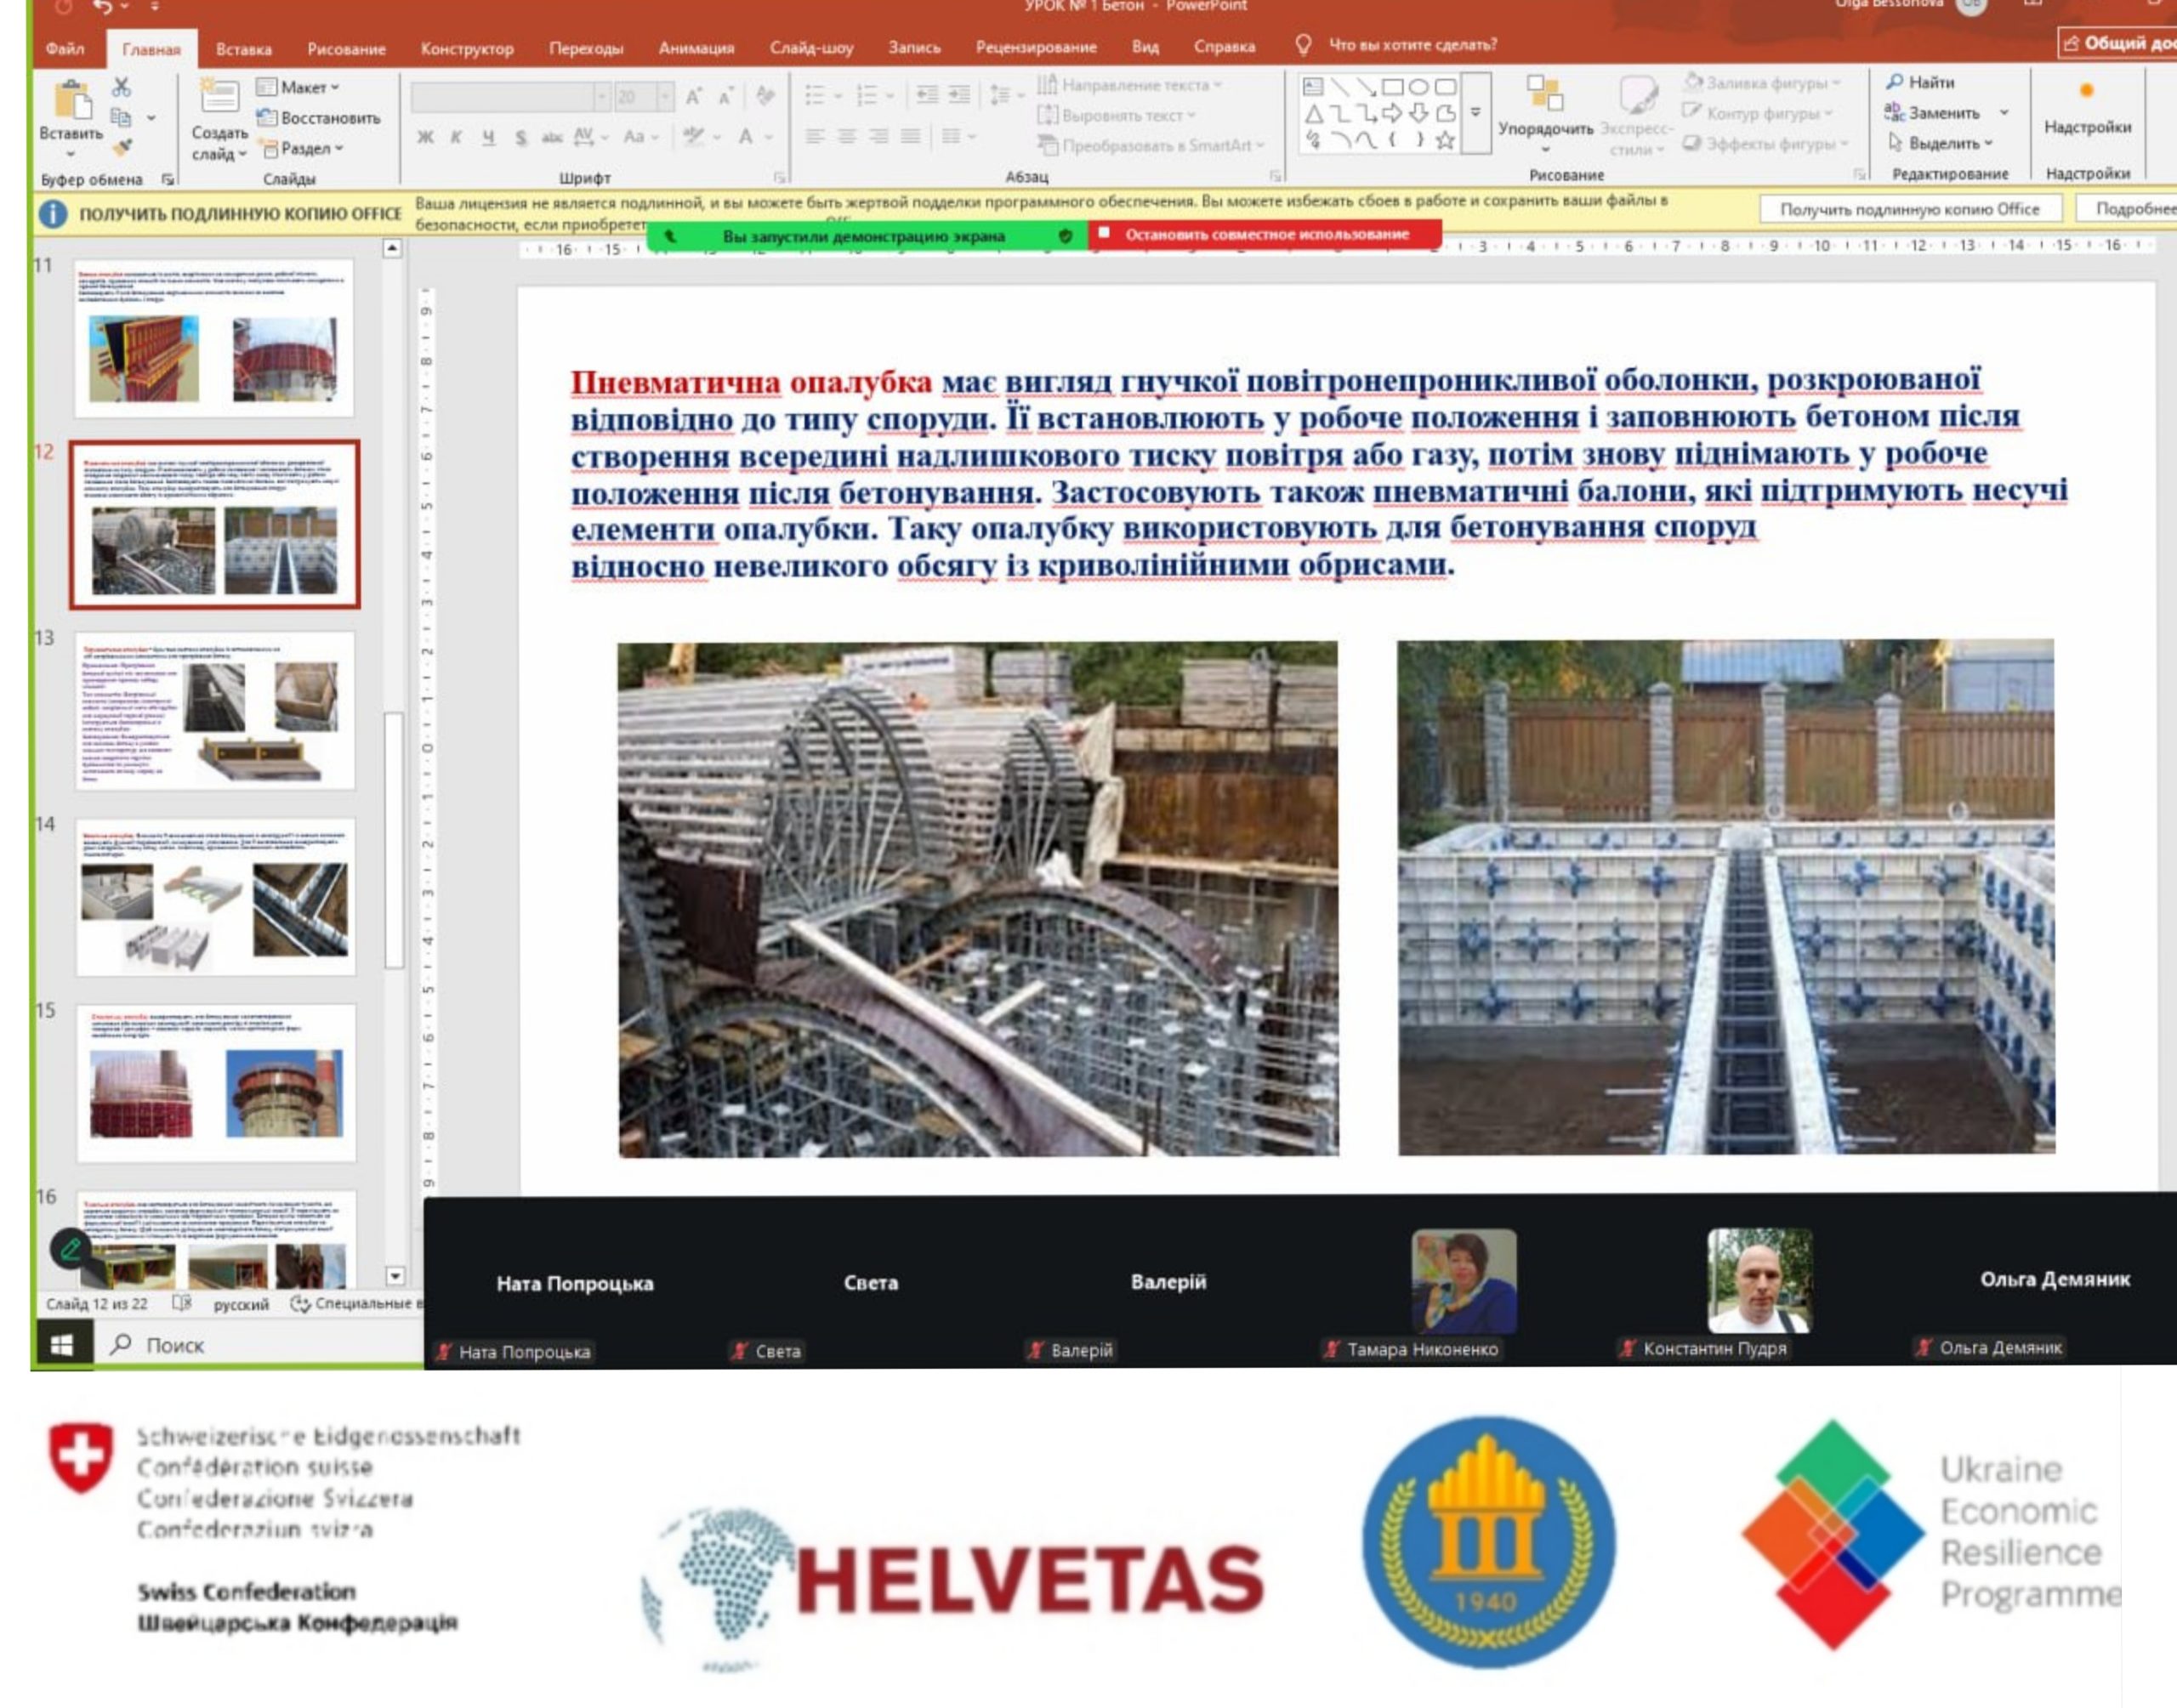The width and height of the screenshot is (2177, 1708).
Task: Click the Создать слайд icon
Action: click(x=219, y=98)
